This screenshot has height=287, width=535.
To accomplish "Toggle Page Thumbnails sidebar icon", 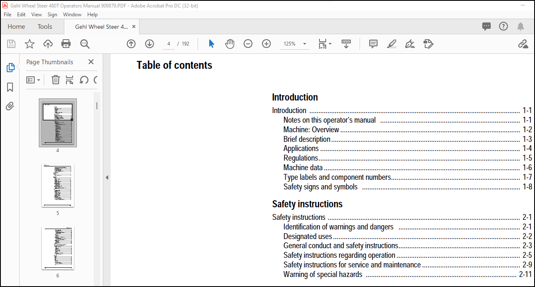I will pos(10,68).
